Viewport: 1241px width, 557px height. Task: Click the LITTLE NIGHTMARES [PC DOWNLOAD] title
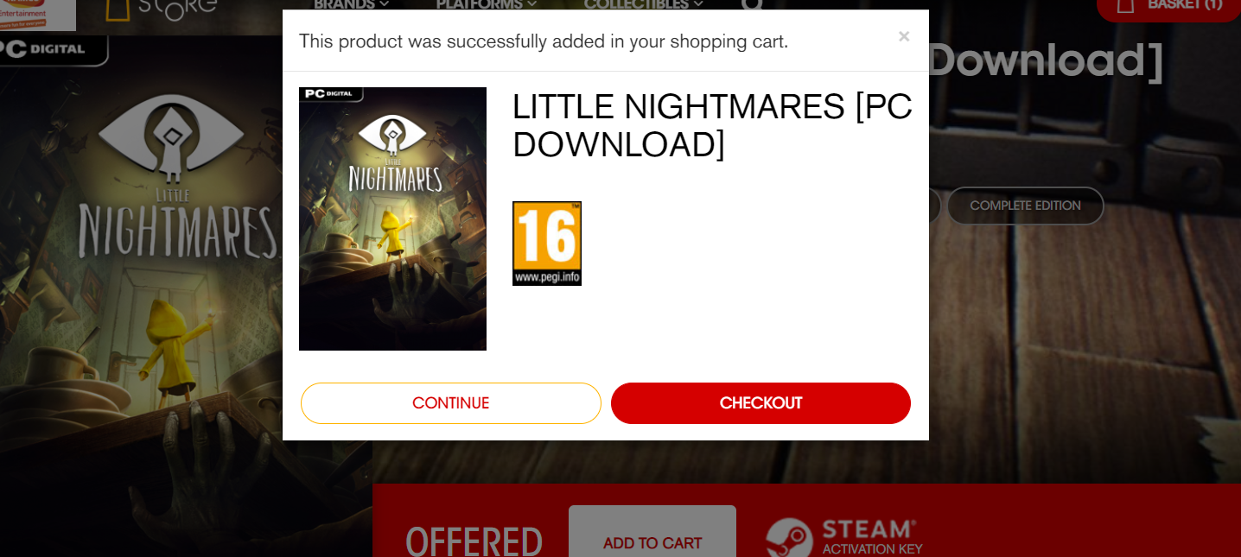pos(712,125)
